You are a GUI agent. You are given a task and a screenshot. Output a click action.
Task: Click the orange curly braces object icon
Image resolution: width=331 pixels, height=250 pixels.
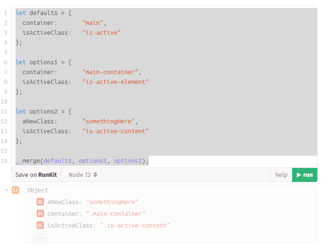15,190
